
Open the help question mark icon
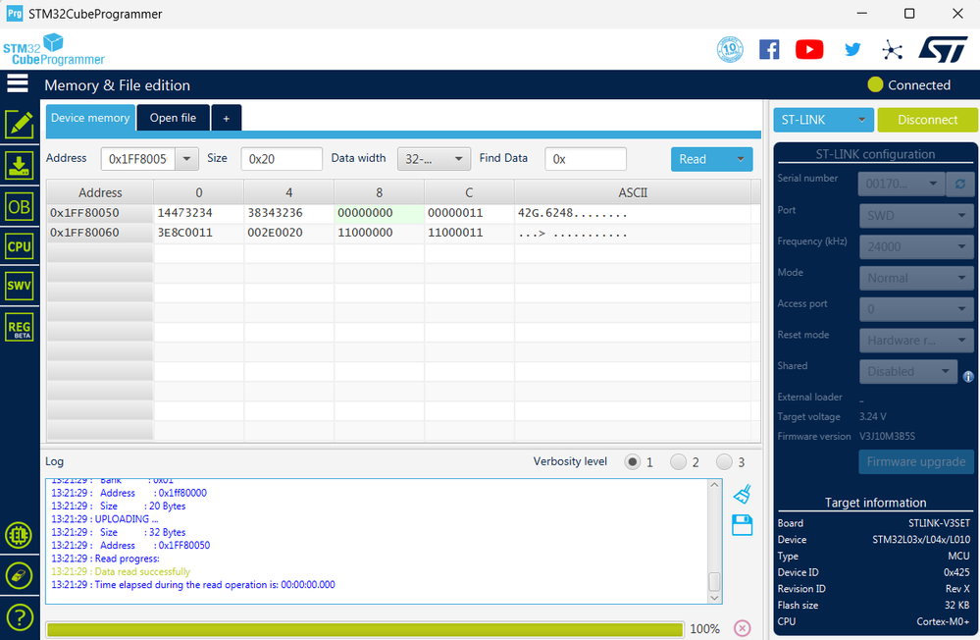click(19, 617)
